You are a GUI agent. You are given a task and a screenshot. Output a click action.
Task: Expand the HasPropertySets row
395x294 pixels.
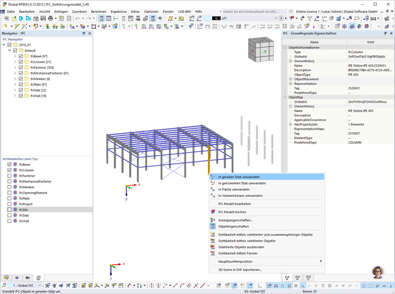point(291,124)
